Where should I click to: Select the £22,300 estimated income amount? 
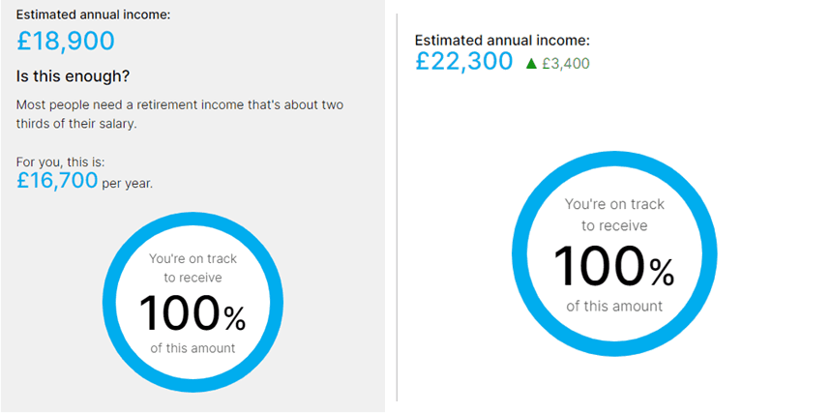[x=464, y=62]
